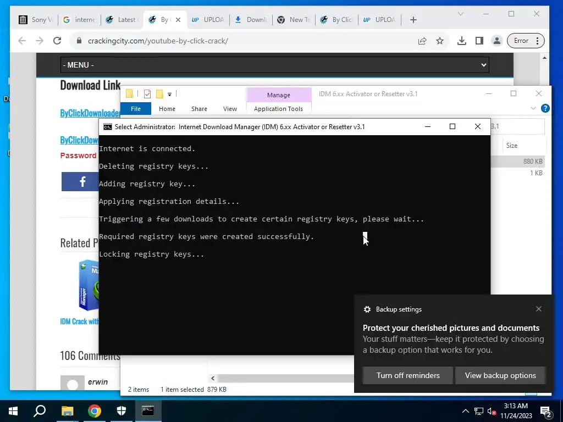
Task: Switch to the 'By Clic' tab
Action: pyautogui.click(x=336, y=20)
